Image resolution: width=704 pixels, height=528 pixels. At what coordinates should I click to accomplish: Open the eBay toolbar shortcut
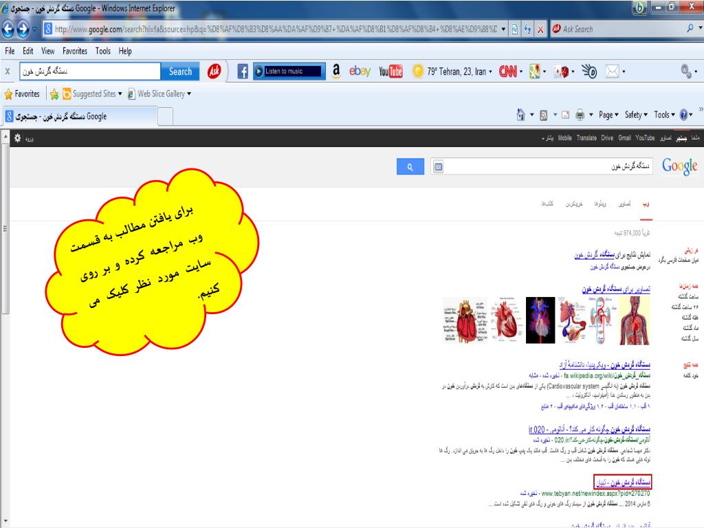(x=360, y=71)
